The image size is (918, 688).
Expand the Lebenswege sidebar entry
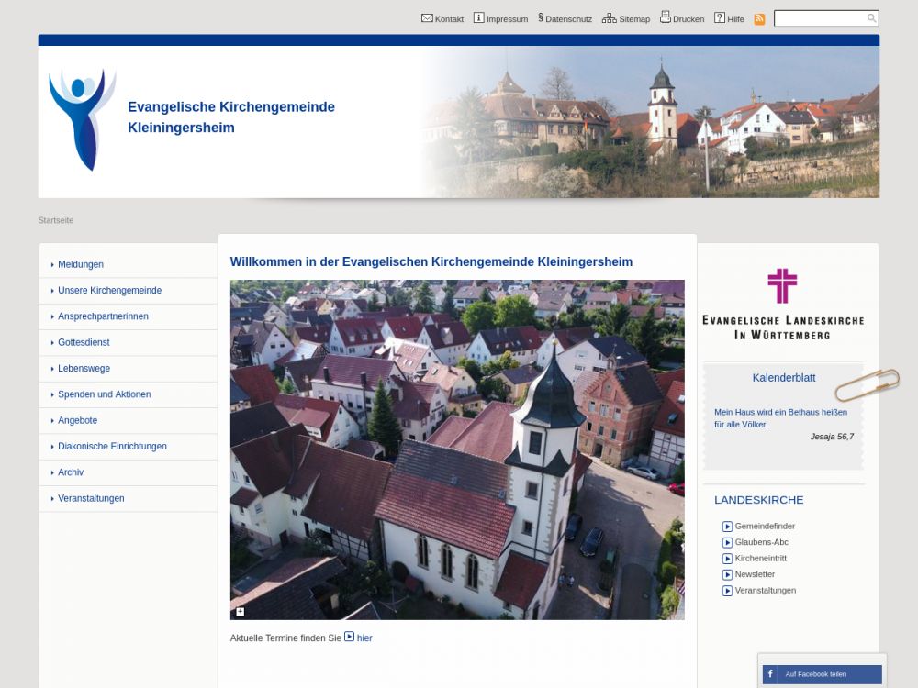tap(84, 368)
